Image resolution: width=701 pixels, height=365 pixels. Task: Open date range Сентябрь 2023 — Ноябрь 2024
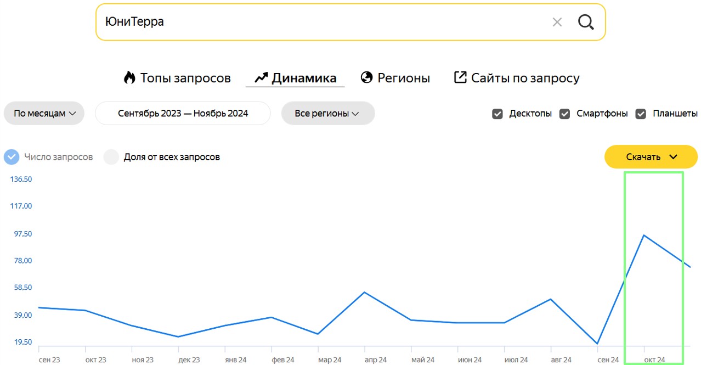[183, 114]
